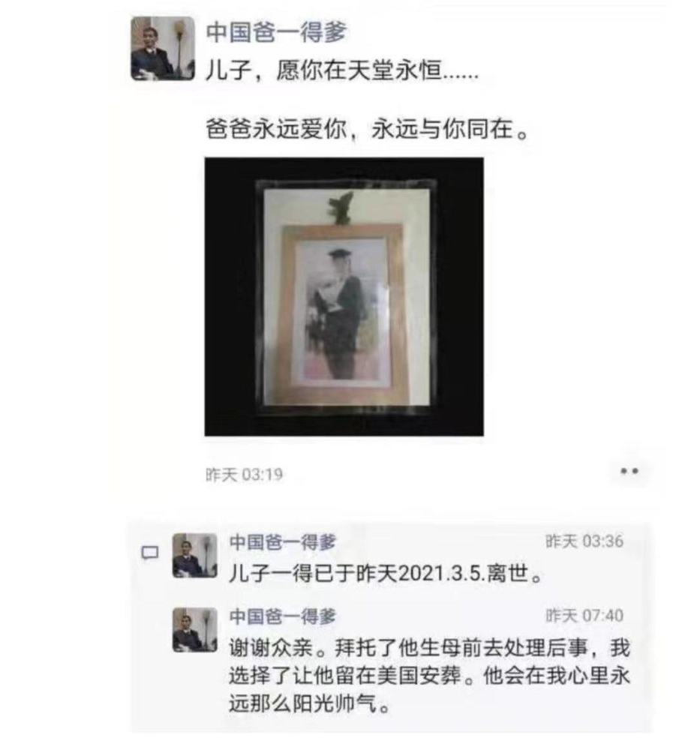Tap the avatar on the 03:36 comment
Viewport: 697px width, 750px height.
[195, 556]
